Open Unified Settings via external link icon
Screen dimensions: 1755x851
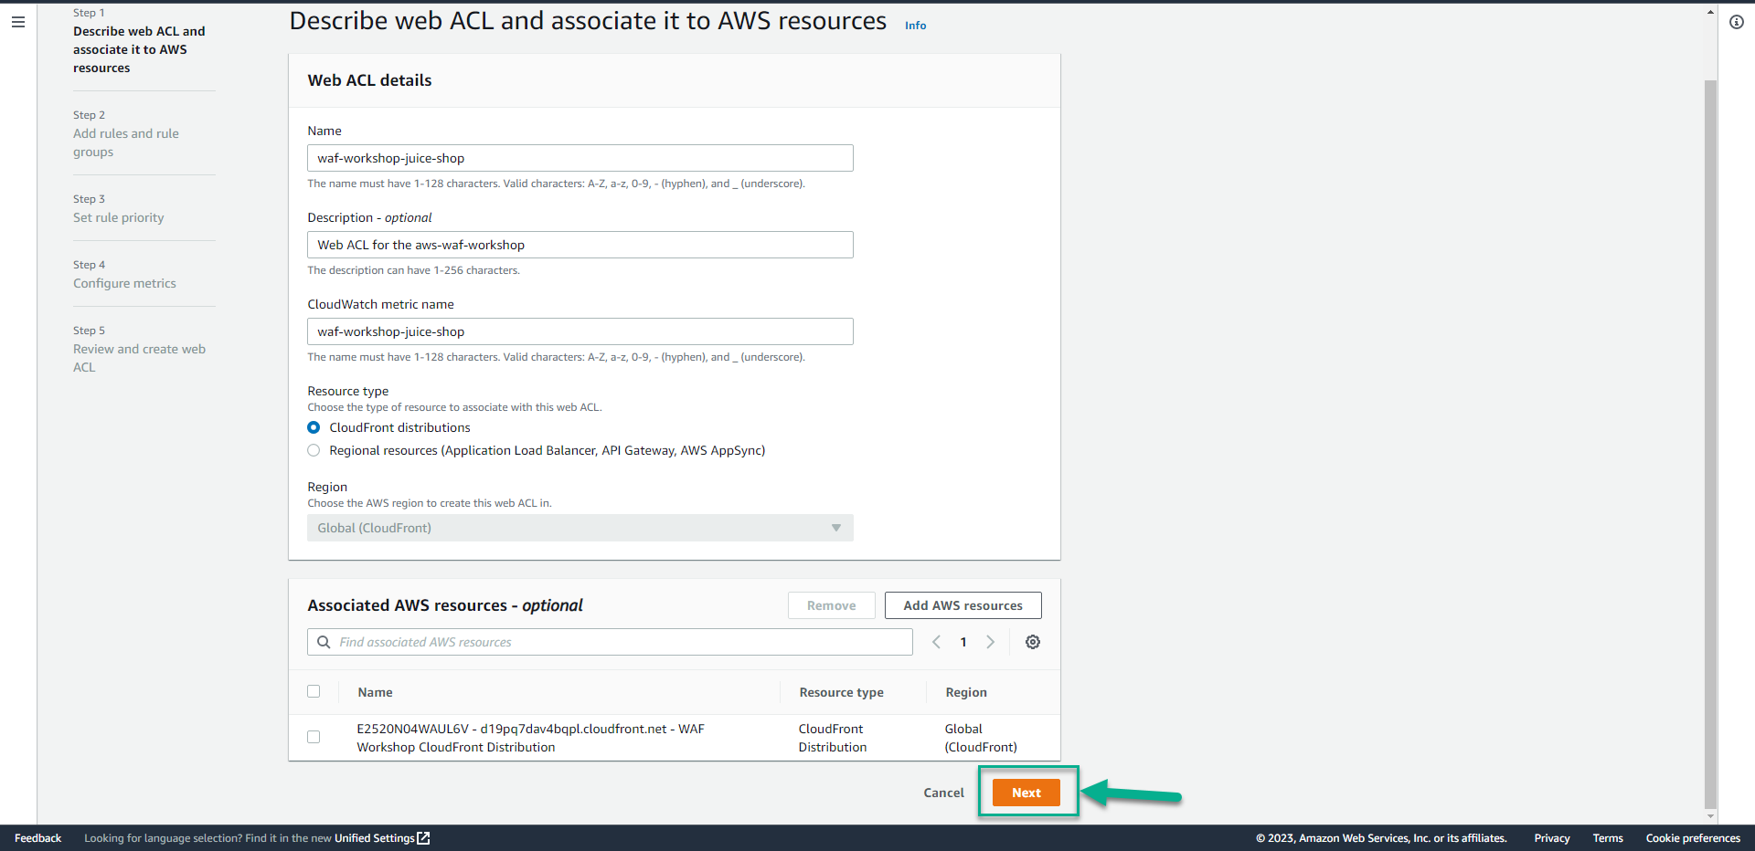pyautogui.click(x=422, y=837)
